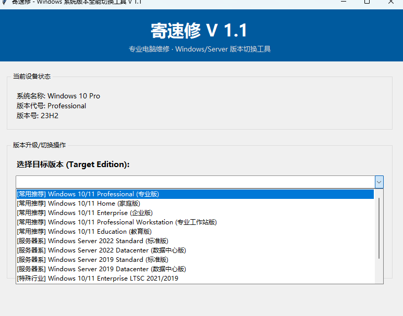Click the 系统名称 Windows 10 Pro text

(58, 96)
